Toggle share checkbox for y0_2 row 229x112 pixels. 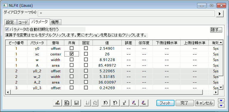[x=71, y=71]
